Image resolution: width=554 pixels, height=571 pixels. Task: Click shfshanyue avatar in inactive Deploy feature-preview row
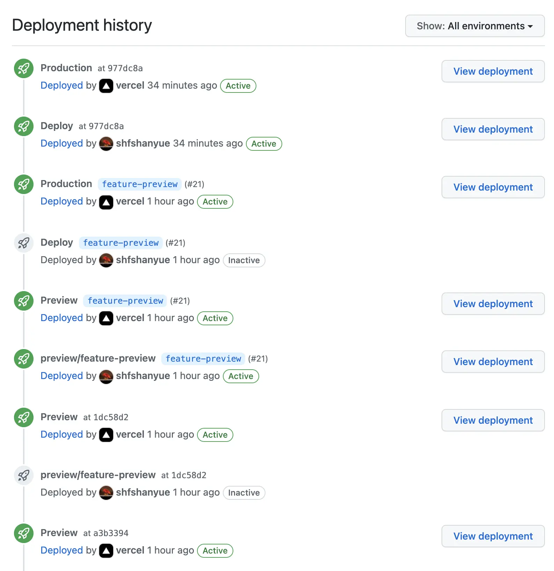(x=106, y=260)
